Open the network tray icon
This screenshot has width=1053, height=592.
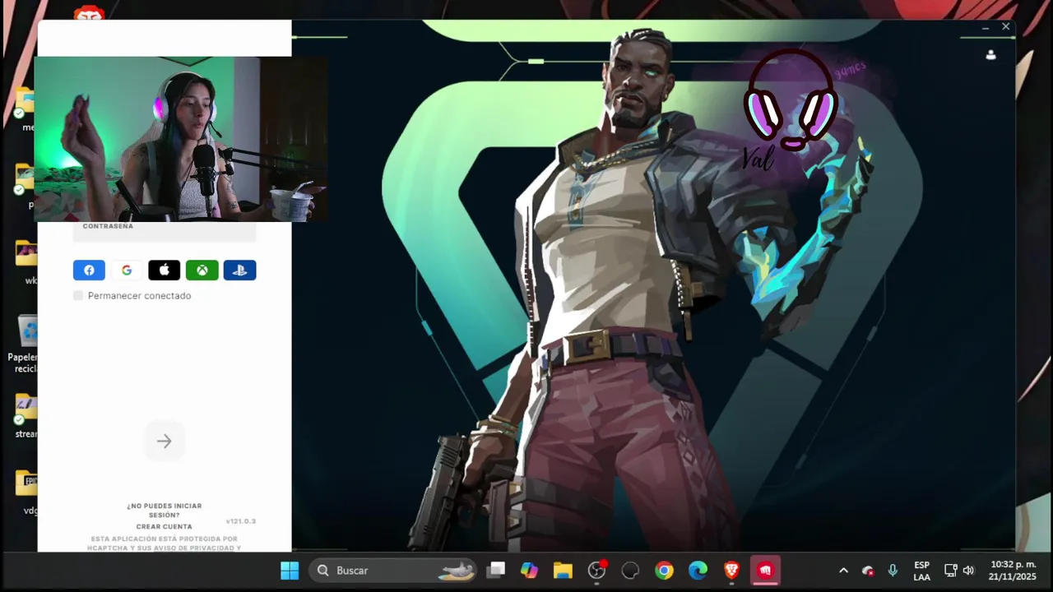[950, 571]
